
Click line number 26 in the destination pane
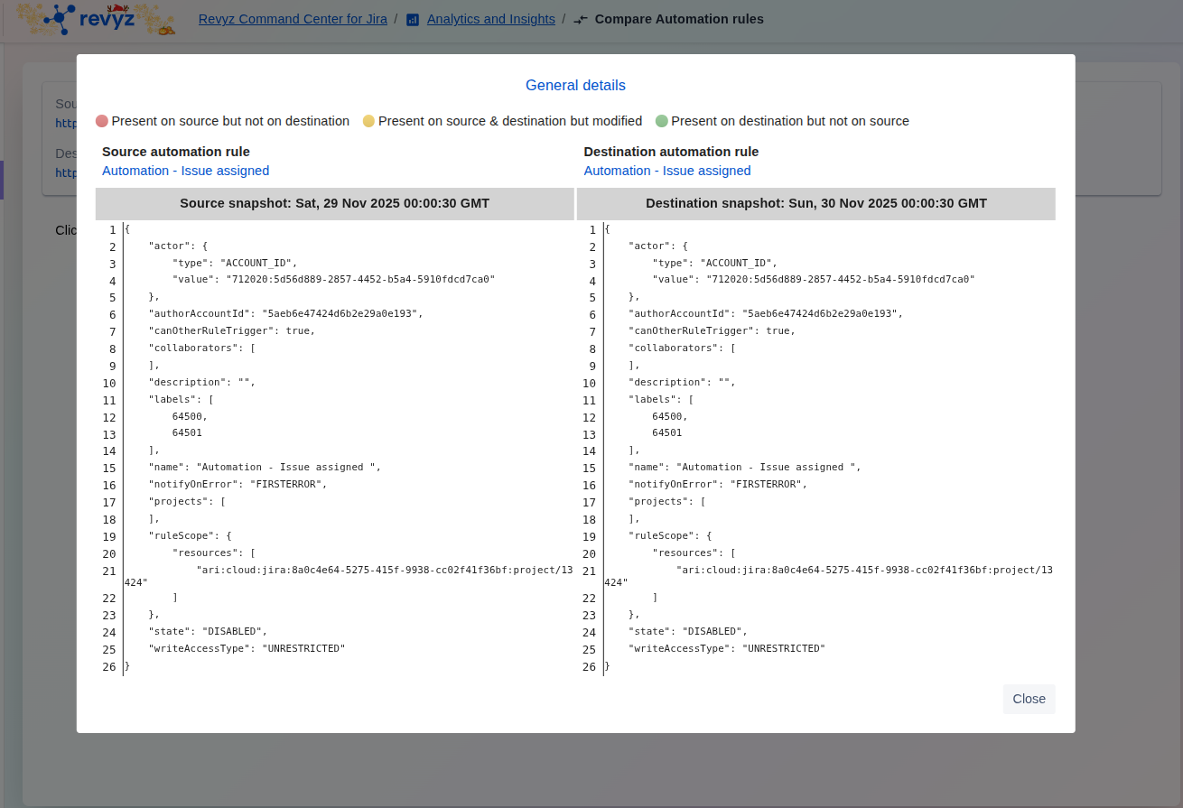click(x=589, y=667)
